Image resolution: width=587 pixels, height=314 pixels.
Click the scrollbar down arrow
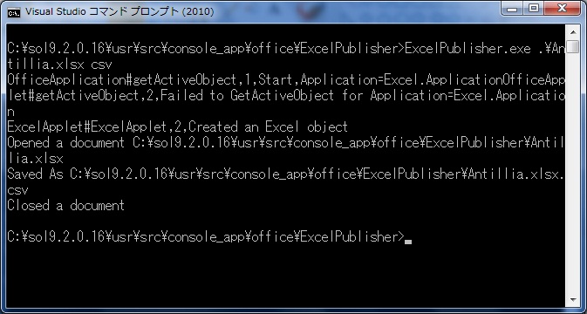coord(573,300)
